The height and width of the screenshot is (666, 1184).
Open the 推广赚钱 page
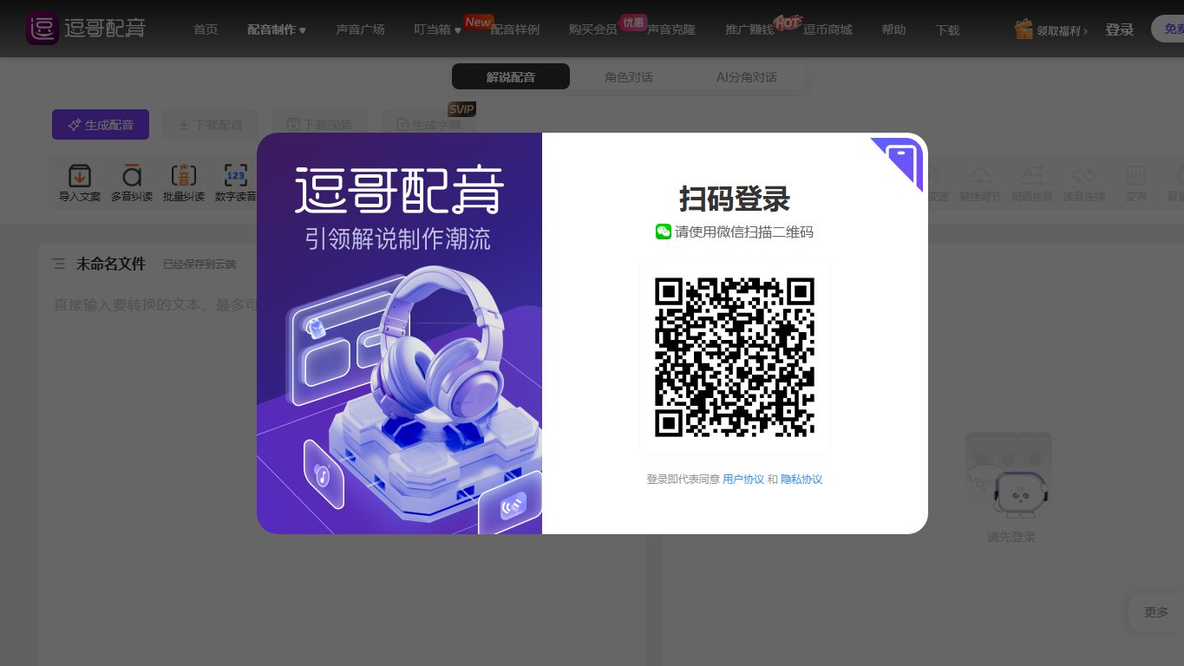pyautogui.click(x=749, y=29)
